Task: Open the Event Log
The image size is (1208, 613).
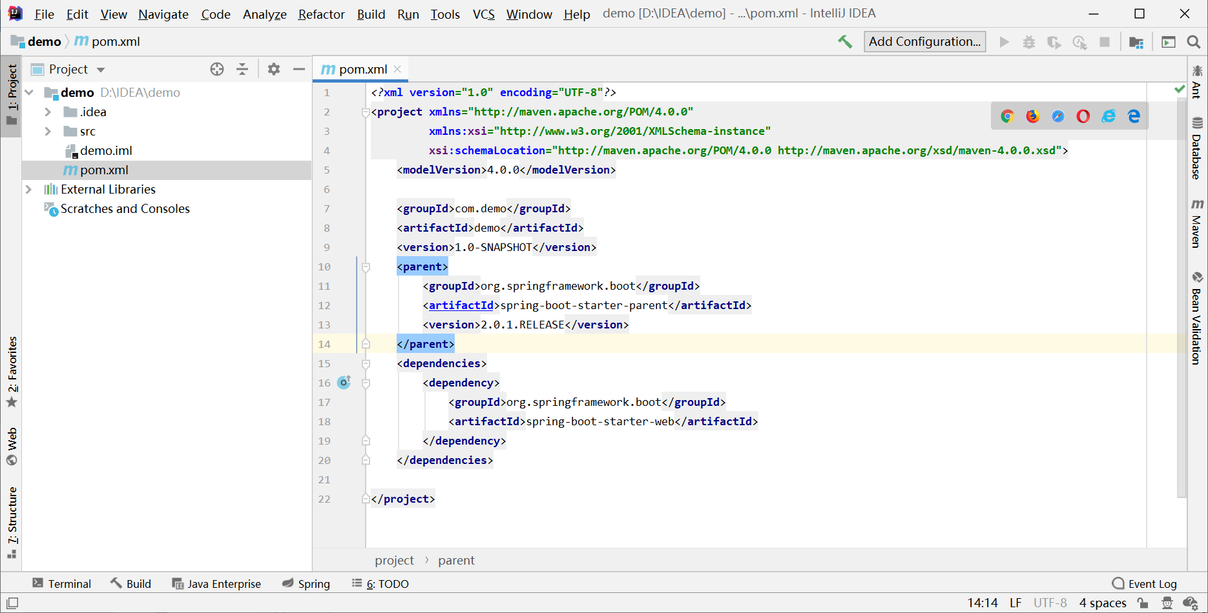Action: 1144,583
